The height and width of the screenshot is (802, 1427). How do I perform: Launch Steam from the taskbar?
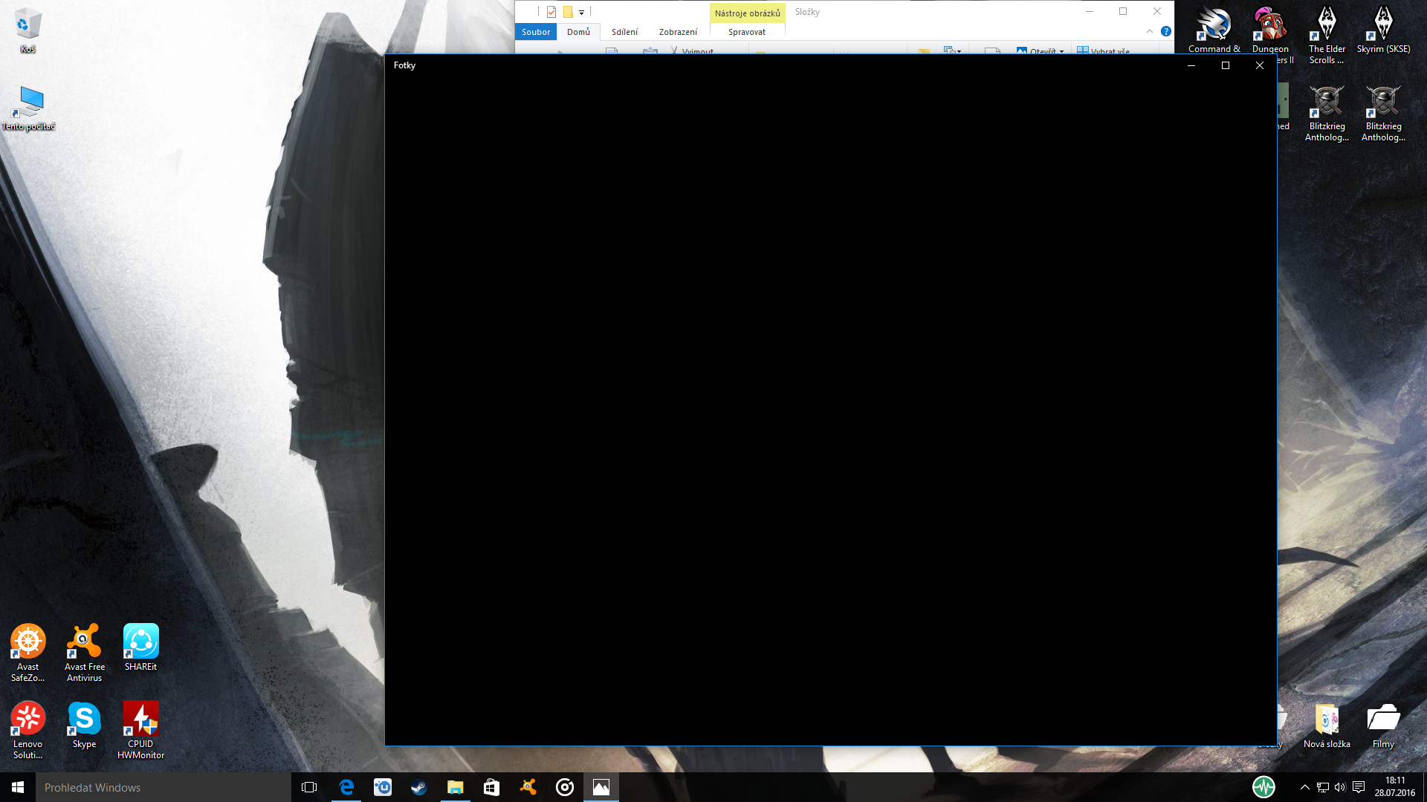419,787
